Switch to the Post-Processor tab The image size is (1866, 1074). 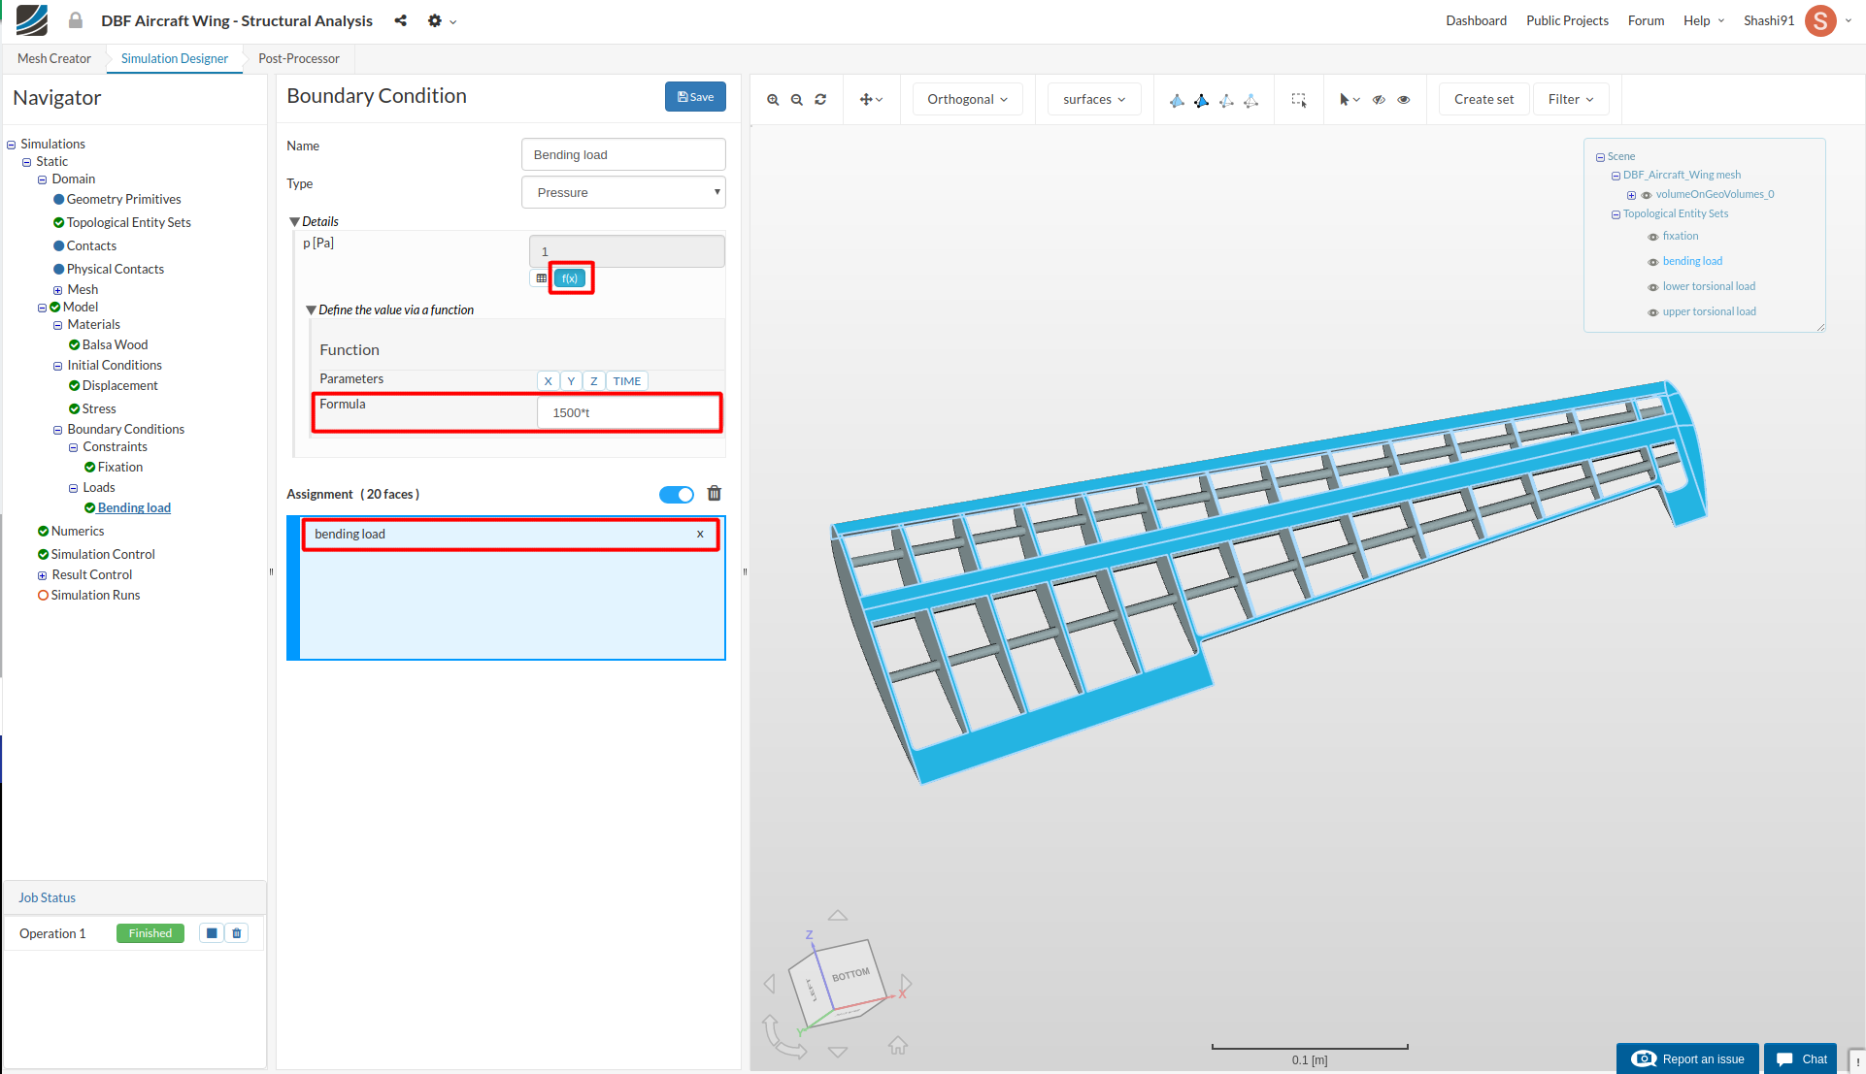298,58
